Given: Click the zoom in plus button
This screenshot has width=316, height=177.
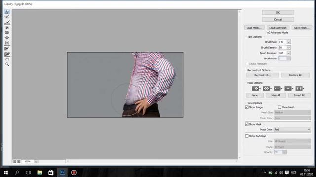Looking at the screenshot, I should pyautogui.click(x=19, y=161).
